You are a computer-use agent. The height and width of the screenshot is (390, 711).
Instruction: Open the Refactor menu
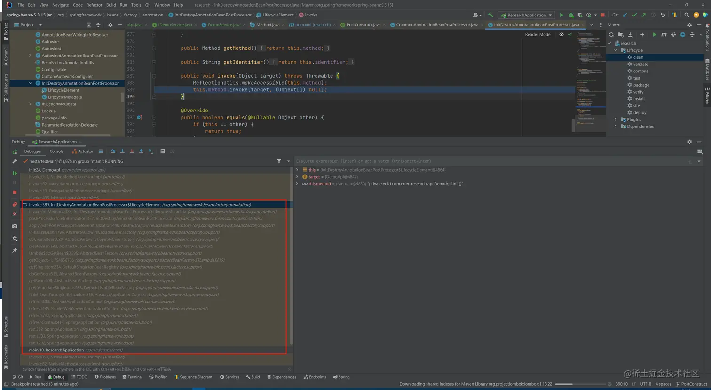[94, 5]
